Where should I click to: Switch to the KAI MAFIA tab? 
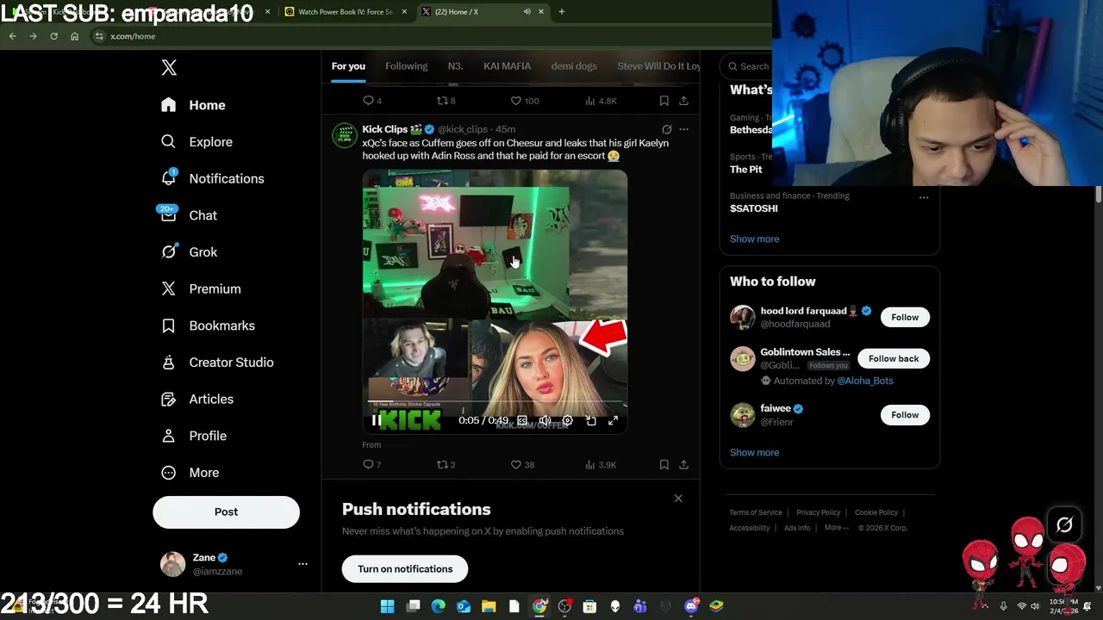(x=507, y=66)
